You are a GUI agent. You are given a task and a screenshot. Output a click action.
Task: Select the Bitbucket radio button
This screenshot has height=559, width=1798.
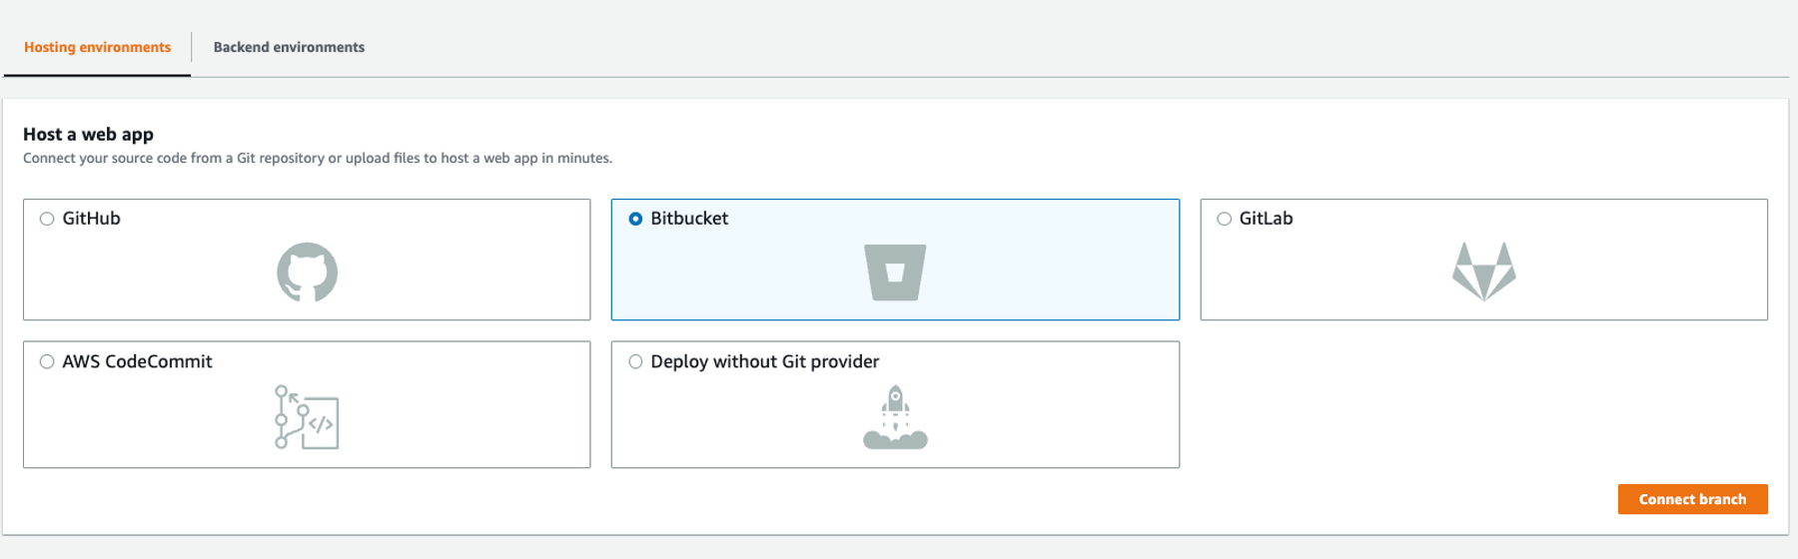point(635,219)
